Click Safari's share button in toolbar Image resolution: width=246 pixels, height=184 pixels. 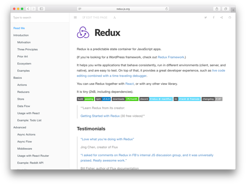[x=217, y=9]
